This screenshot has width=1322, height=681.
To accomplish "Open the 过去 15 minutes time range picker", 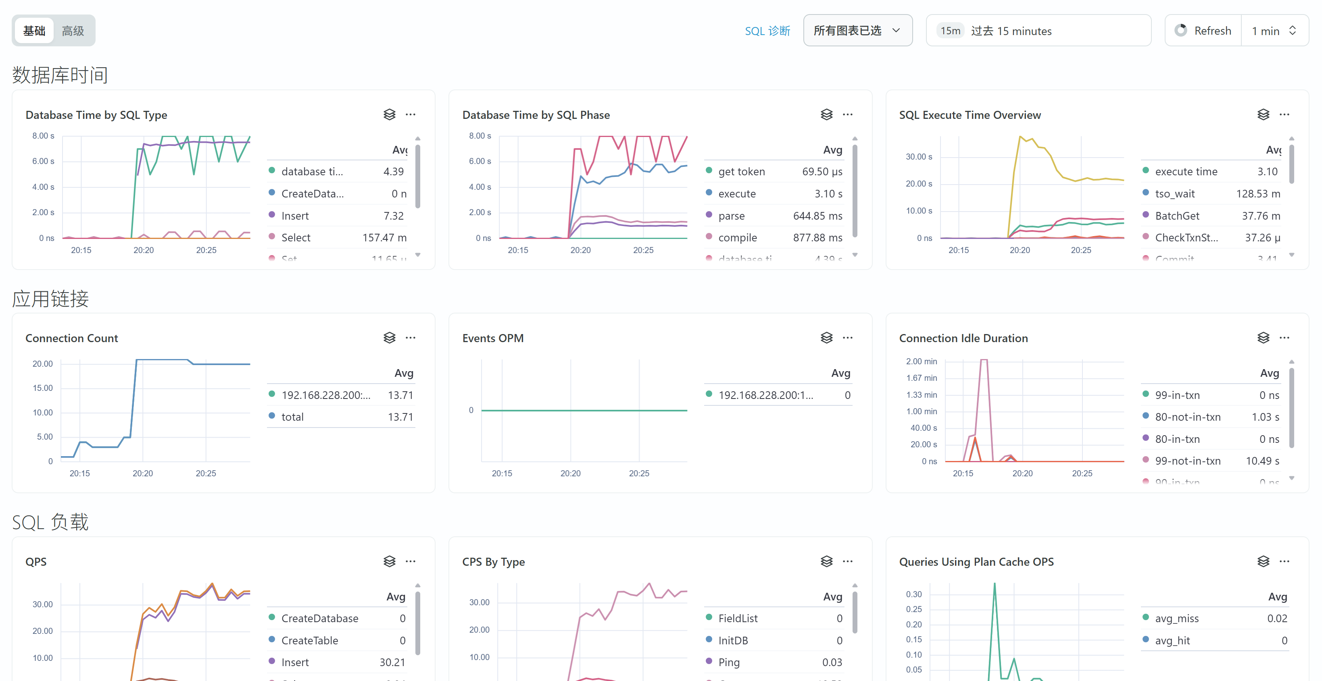I will (1038, 31).
